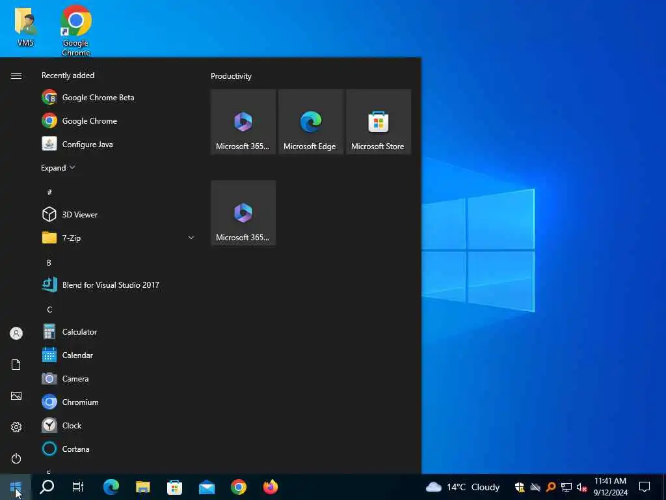Image resolution: width=666 pixels, height=500 pixels.
Task: Open the Microsoft Edge tile
Action: (x=311, y=122)
